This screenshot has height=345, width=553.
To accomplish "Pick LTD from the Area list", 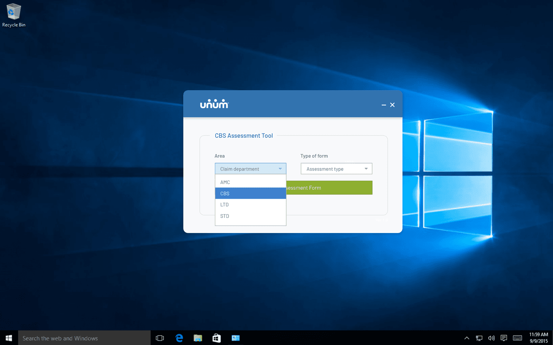I will point(250,205).
